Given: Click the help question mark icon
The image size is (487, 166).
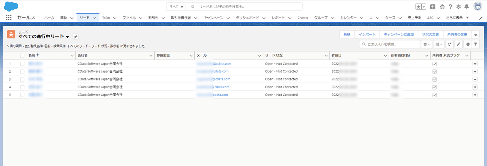Looking at the screenshot, I should [450, 6].
